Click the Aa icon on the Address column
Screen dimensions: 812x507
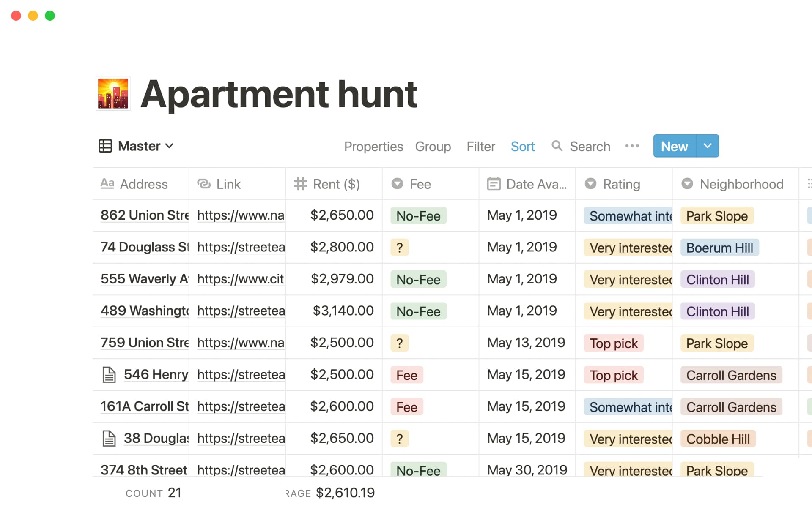[x=107, y=184]
